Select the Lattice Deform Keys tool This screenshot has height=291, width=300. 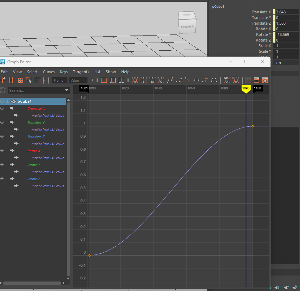(x=20, y=81)
